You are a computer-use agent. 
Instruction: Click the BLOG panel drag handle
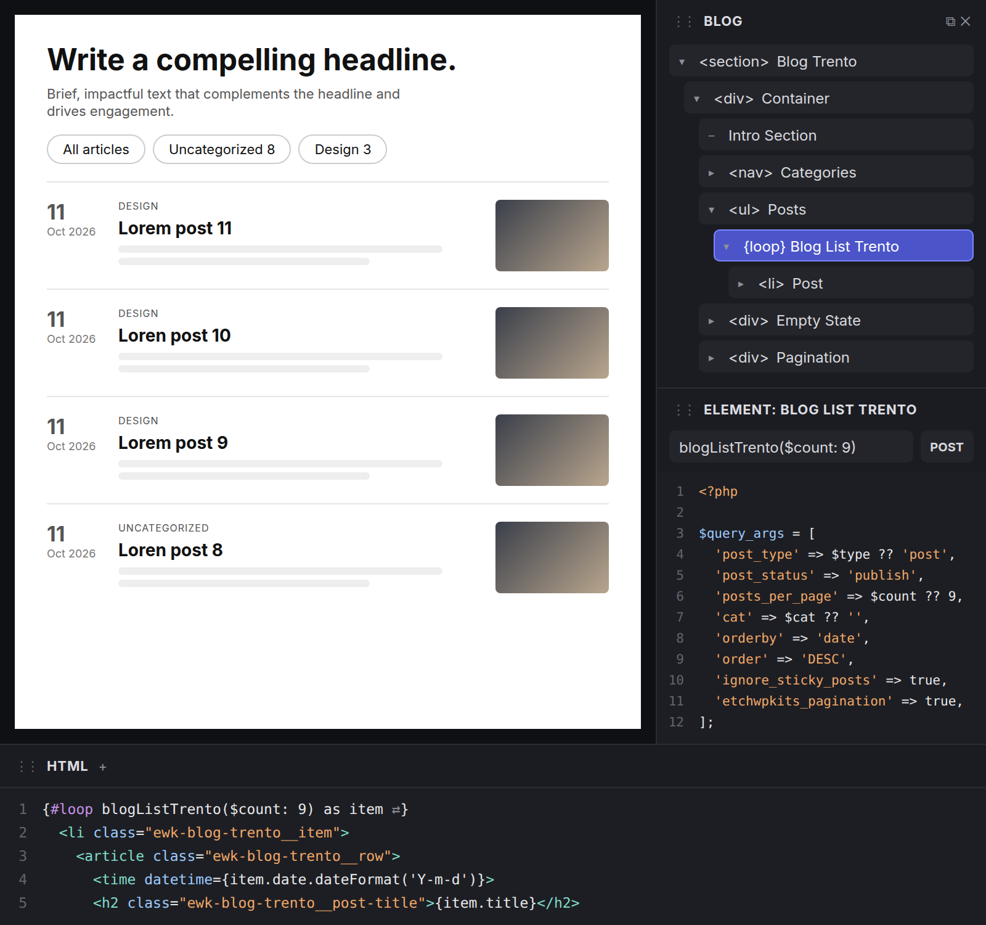pyautogui.click(x=684, y=22)
